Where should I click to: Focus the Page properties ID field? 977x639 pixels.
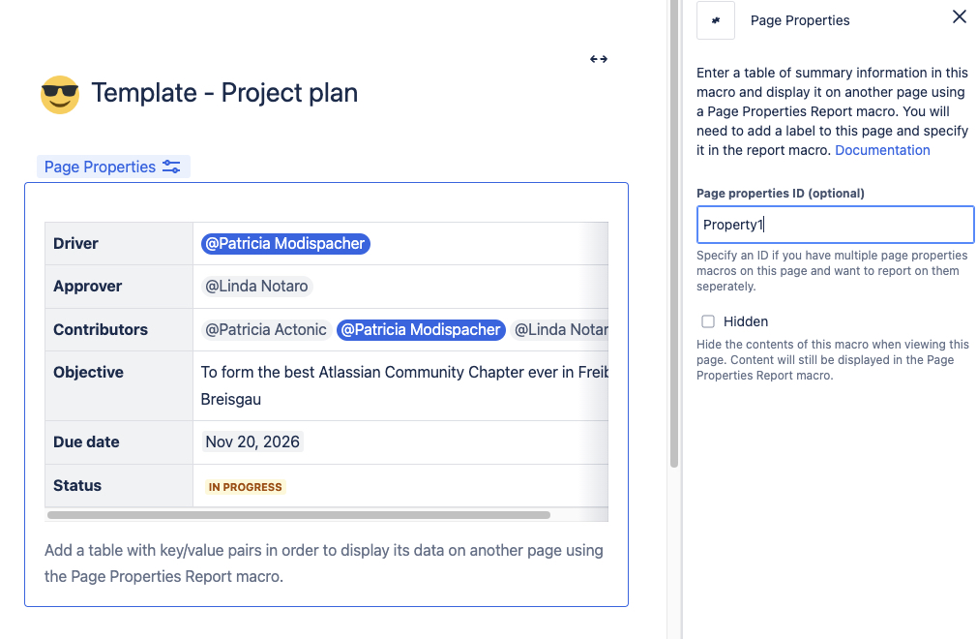click(834, 224)
